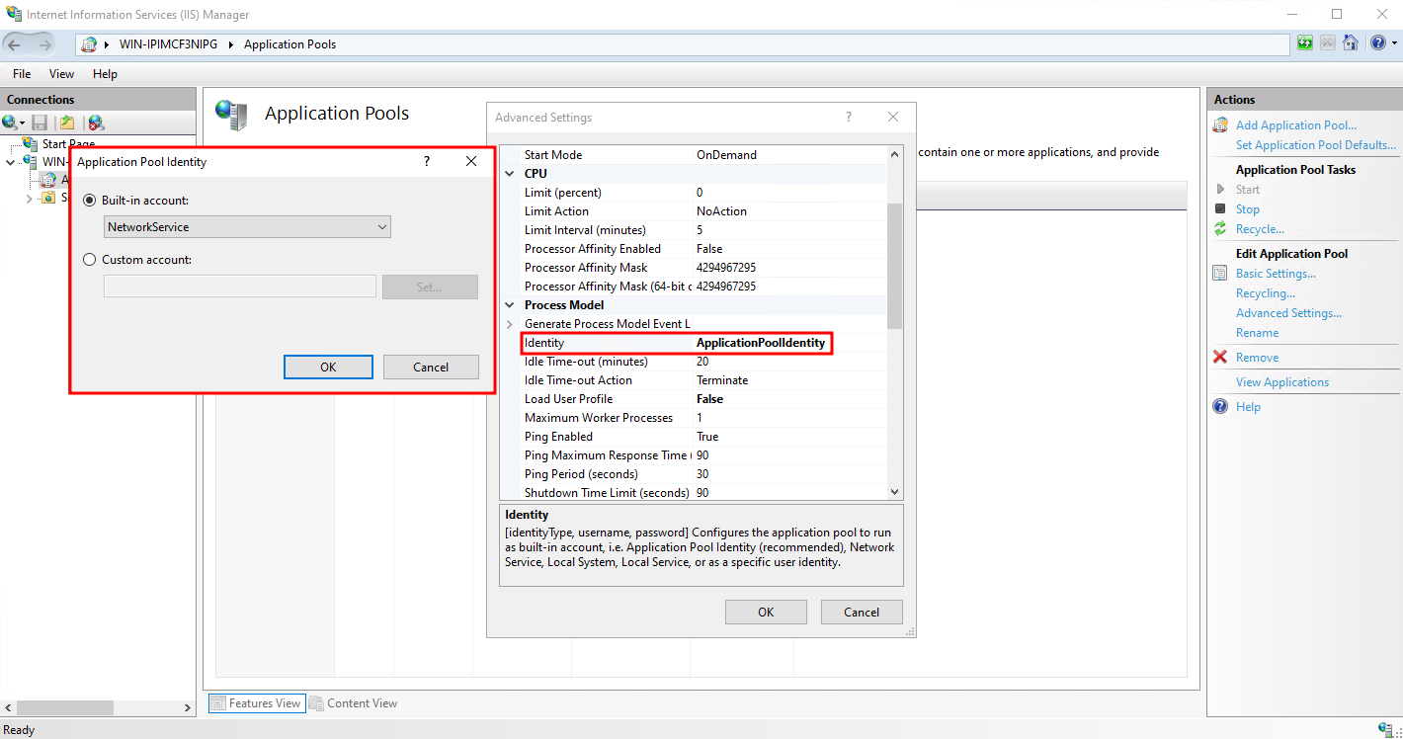The width and height of the screenshot is (1403, 739).
Task: Click the Advanced Settings vertical scrollbar thumb
Action: point(895,265)
